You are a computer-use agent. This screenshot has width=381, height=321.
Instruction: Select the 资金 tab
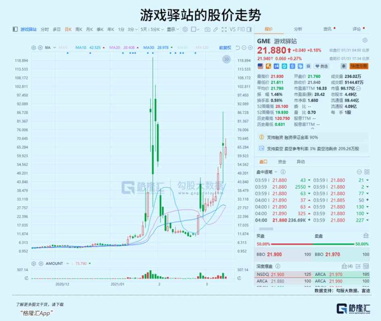[x=282, y=162]
